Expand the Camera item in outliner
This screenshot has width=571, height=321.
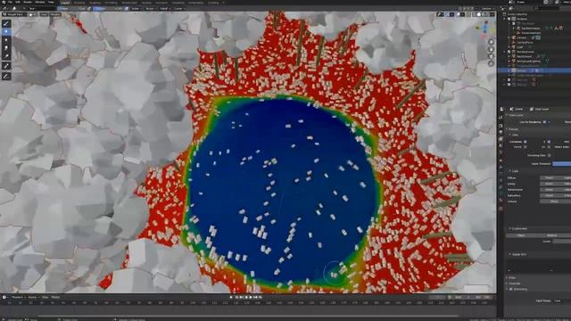pyautogui.click(x=509, y=37)
